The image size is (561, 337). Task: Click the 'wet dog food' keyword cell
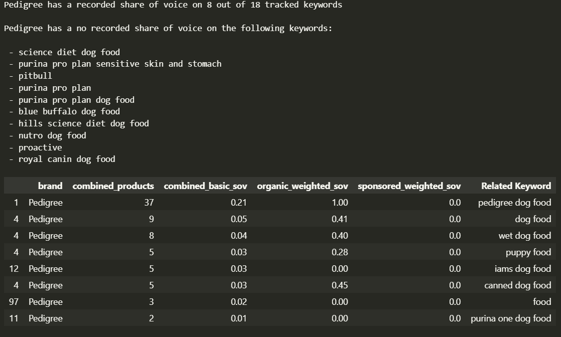click(525, 236)
